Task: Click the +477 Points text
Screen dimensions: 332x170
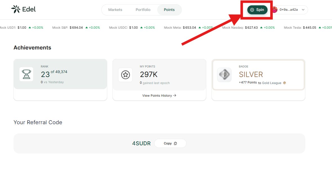Action: pyautogui.click(x=248, y=82)
